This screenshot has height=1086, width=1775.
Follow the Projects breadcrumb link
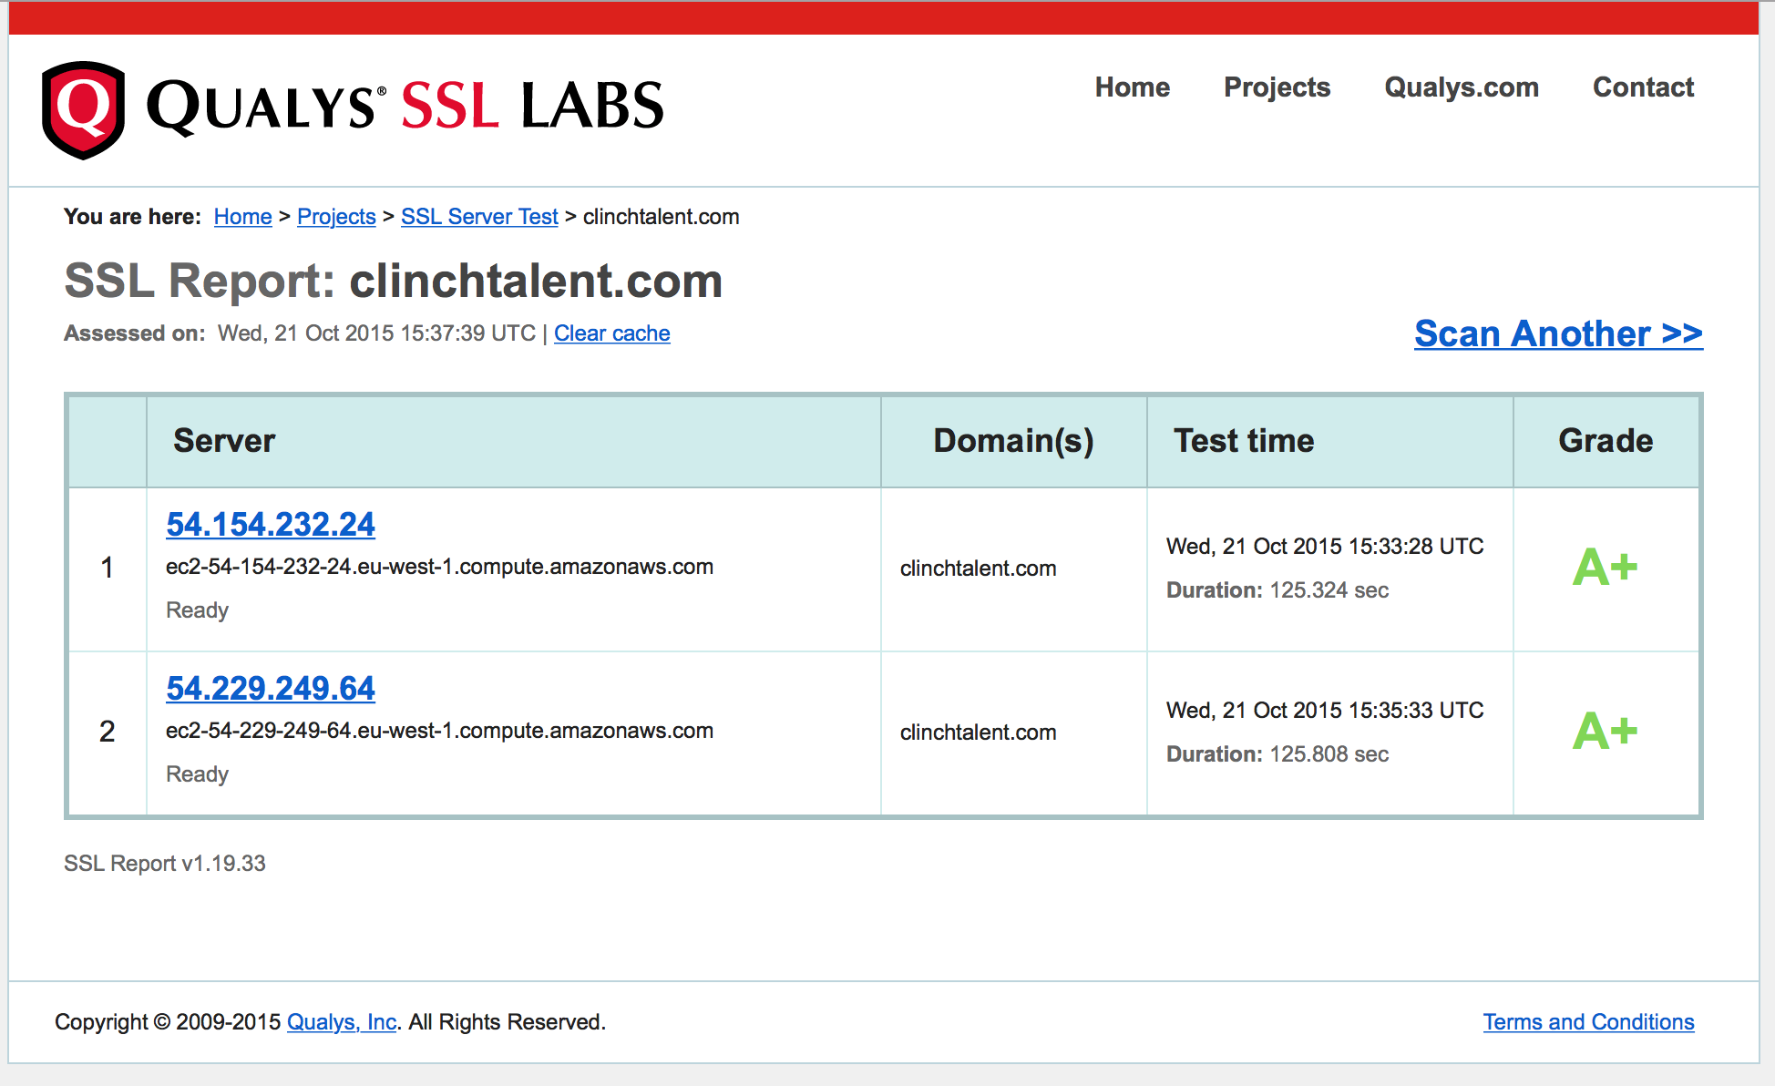pyautogui.click(x=336, y=217)
